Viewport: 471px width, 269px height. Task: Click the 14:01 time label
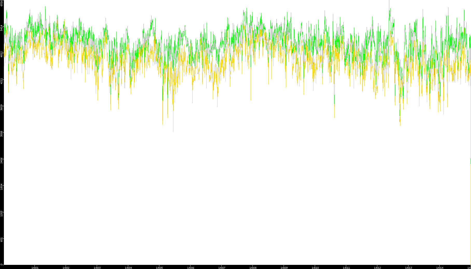[x=35, y=268]
